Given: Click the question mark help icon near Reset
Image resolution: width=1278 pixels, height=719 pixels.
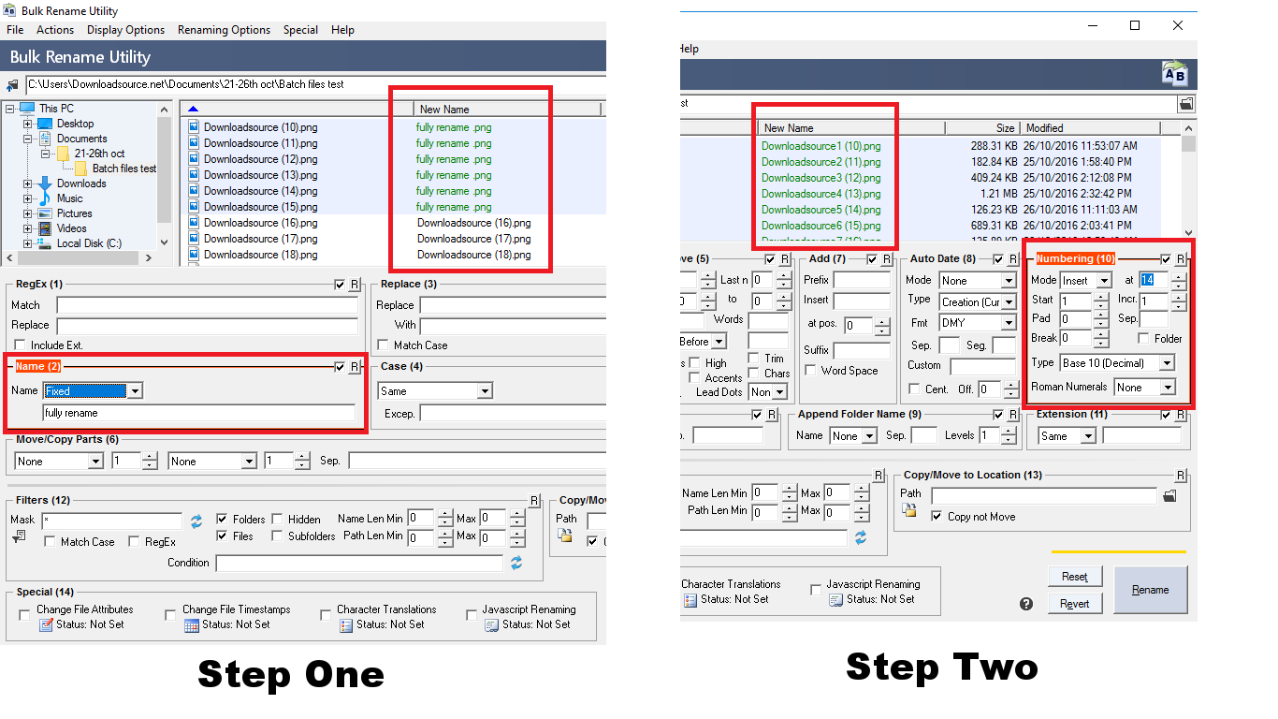Looking at the screenshot, I should 1026,604.
